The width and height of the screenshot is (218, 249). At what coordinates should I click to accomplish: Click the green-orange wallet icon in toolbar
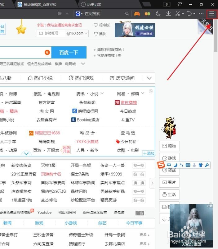147,14
